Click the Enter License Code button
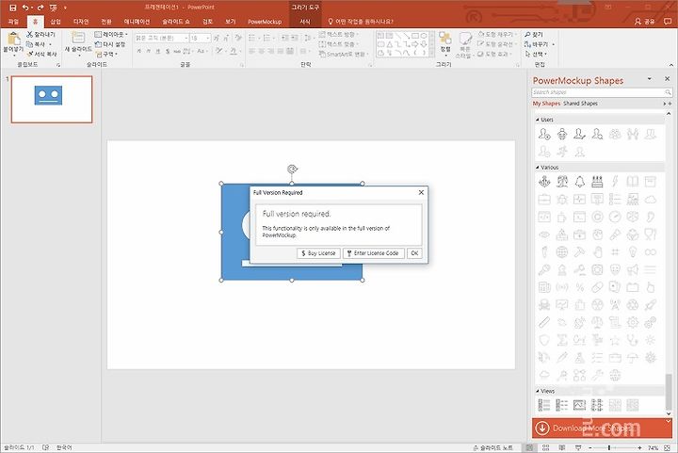Viewport: 678px width, 453px height. point(374,253)
